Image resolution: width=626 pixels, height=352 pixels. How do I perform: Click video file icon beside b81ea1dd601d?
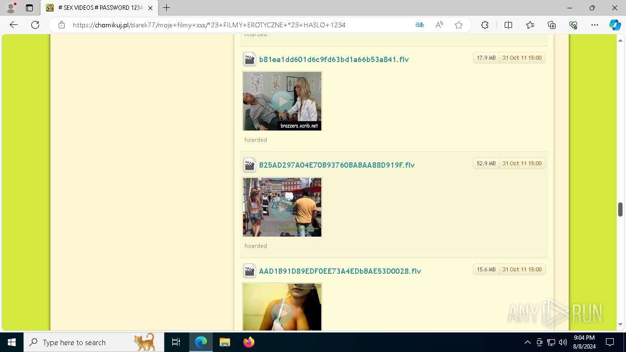point(249,59)
